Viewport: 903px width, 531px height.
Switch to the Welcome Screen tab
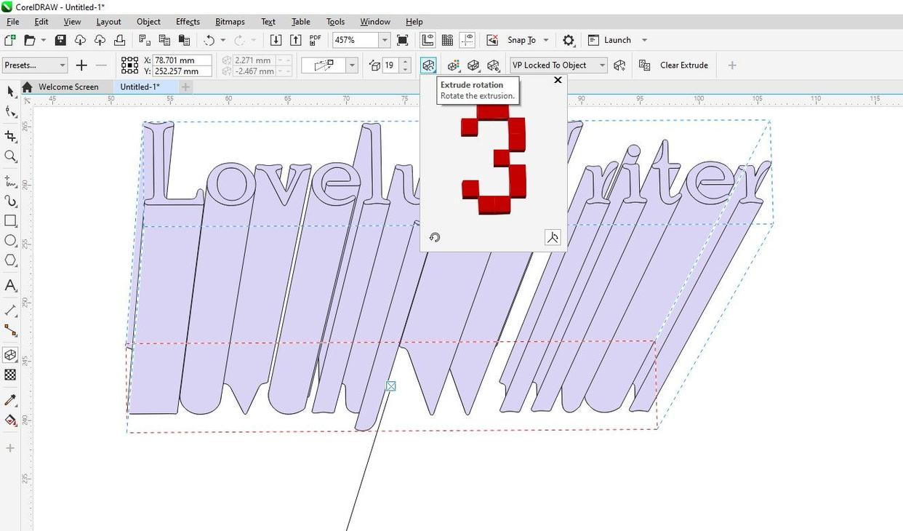68,87
